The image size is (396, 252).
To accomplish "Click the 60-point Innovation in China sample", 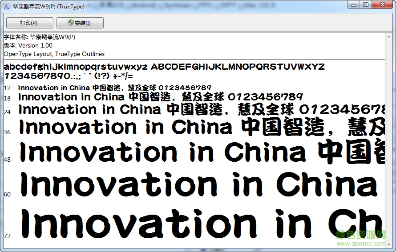I will [x=199, y=184].
